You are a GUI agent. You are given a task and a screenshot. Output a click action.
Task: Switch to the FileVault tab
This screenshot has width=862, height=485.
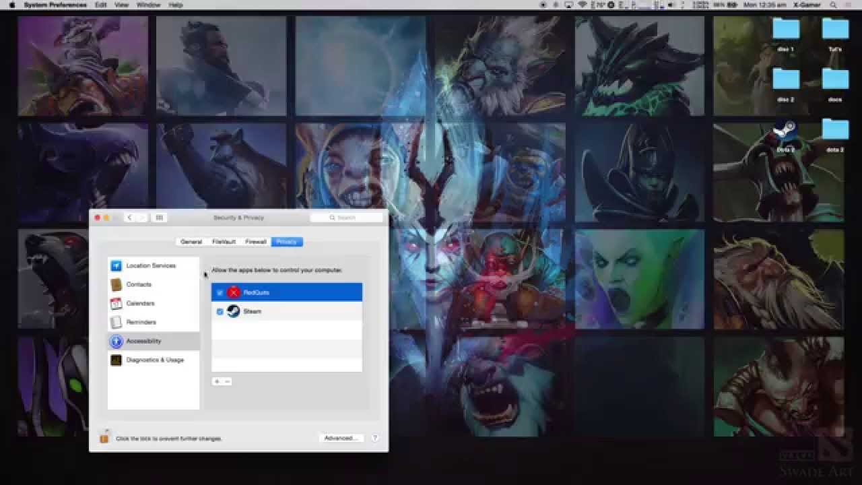point(224,241)
